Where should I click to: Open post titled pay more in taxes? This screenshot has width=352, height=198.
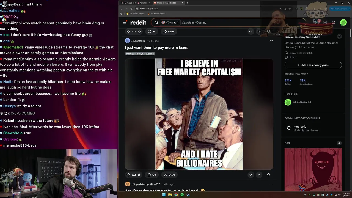(156, 48)
